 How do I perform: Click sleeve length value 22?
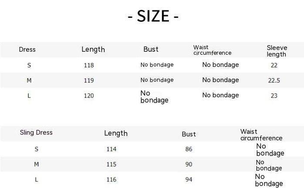coord(274,65)
